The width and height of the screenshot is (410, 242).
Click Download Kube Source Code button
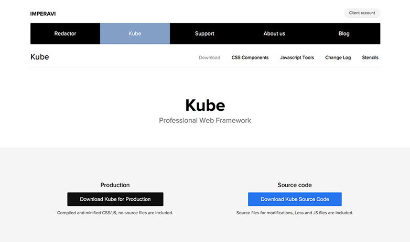pyautogui.click(x=295, y=199)
